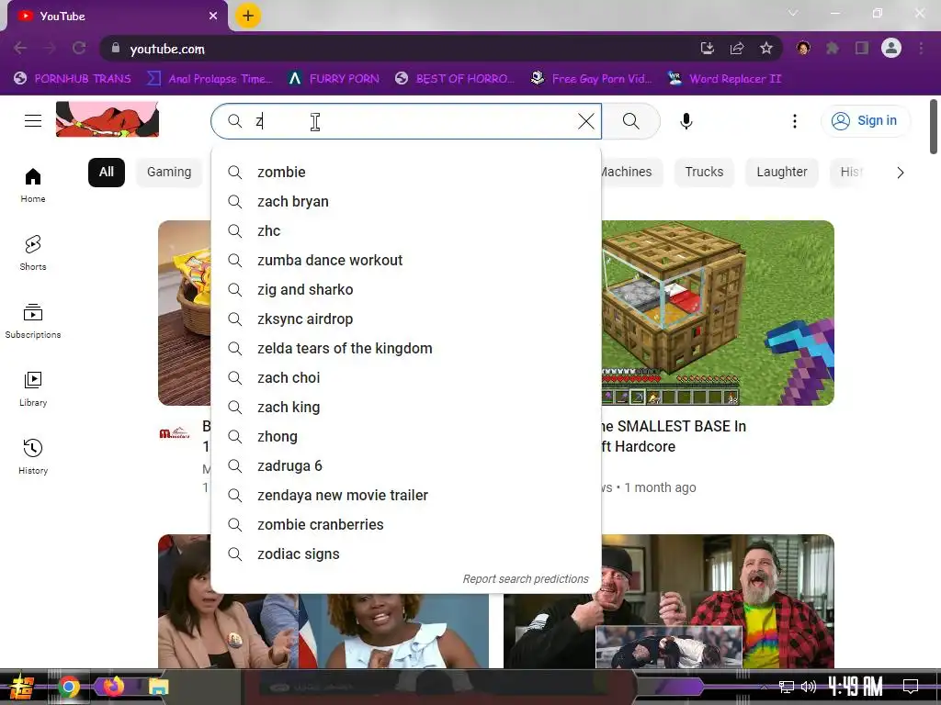The height and width of the screenshot is (705, 941).
Task: Click the 4:49 AM taskbar clock
Action: click(856, 686)
